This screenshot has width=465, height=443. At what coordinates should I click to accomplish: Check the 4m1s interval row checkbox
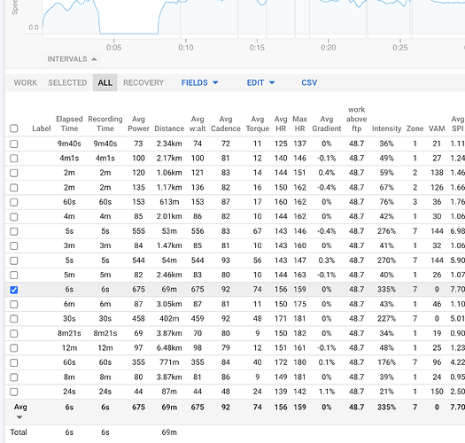(14, 159)
